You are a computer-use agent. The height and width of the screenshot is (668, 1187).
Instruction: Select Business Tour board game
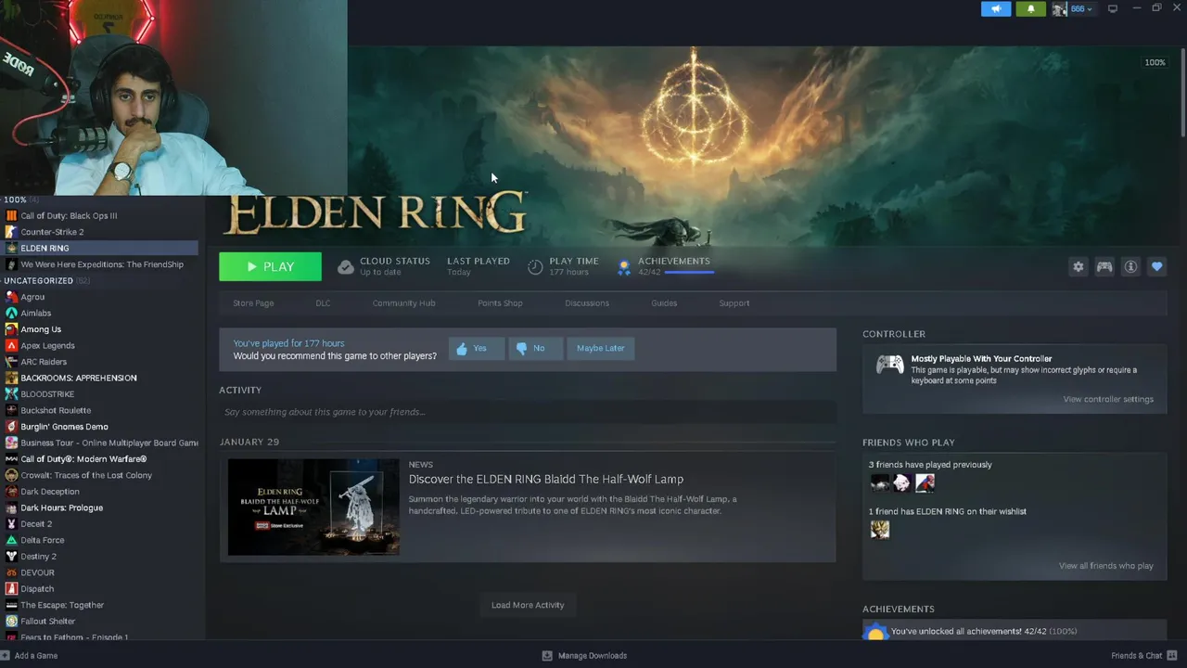[109, 443]
